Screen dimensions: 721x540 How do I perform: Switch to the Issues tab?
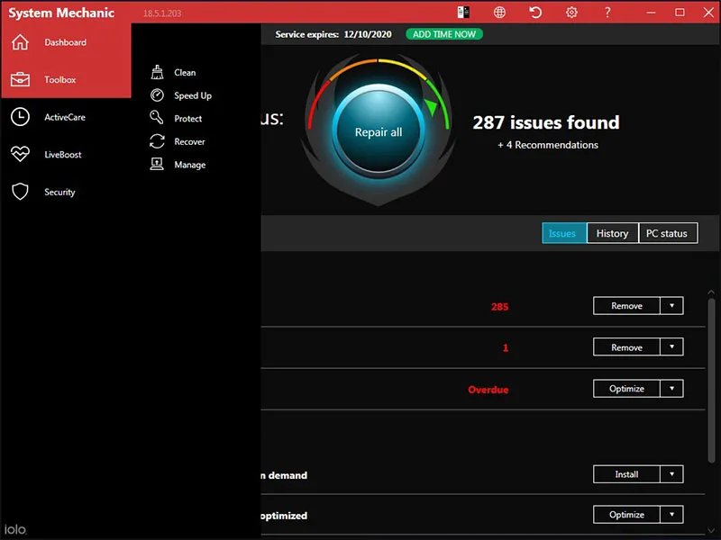pyautogui.click(x=564, y=233)
